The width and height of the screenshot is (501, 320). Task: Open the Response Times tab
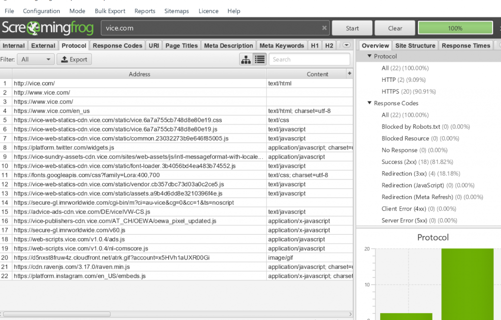(466, 46)
